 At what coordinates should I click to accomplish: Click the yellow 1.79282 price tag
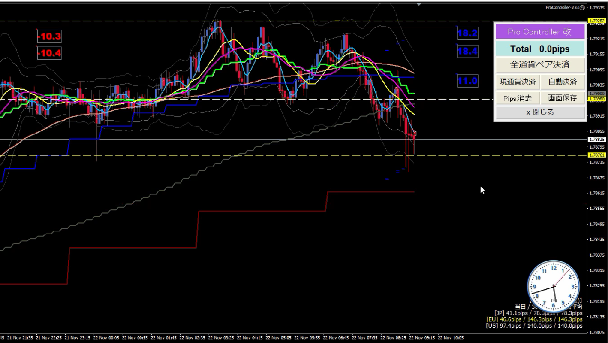[596, 21]
